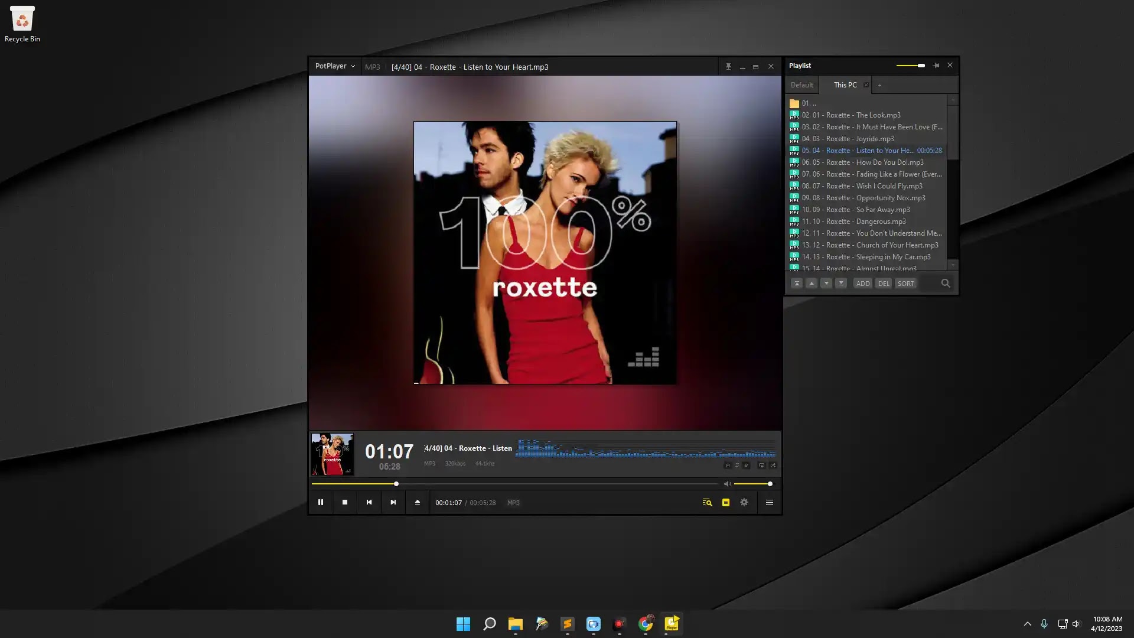Select 'Church of Your Heart.mp3' track

click(x=866, y=245)
